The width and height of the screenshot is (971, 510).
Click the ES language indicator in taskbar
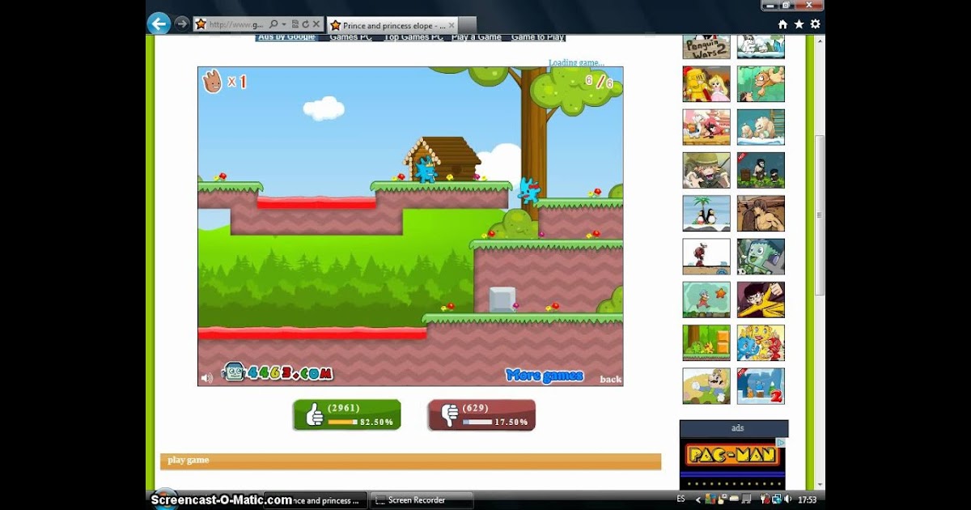tap(681, 499)
